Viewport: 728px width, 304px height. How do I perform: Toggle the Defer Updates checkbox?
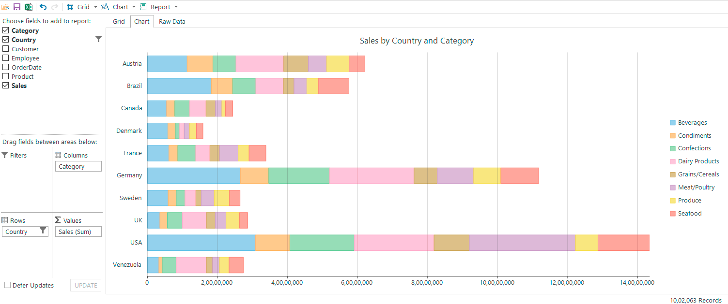coord(7,285)
